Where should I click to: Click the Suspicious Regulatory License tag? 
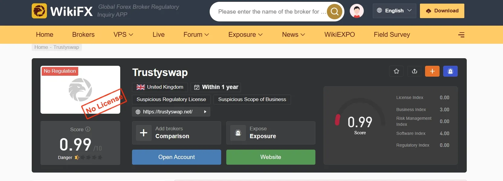point(171,99)
